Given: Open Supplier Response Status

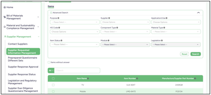Looking at the screenshot, I should point(22,74).
